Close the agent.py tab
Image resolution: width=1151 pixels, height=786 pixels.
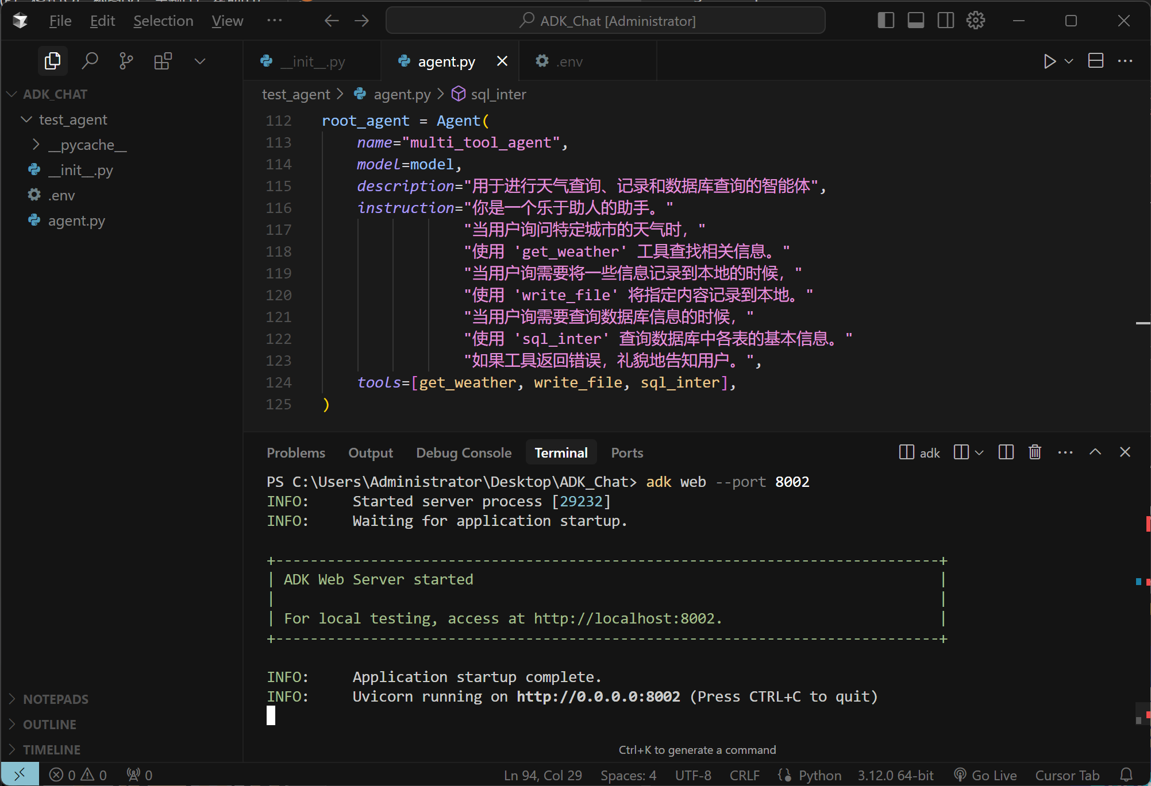pyautogui.click(x=502, y=61)
